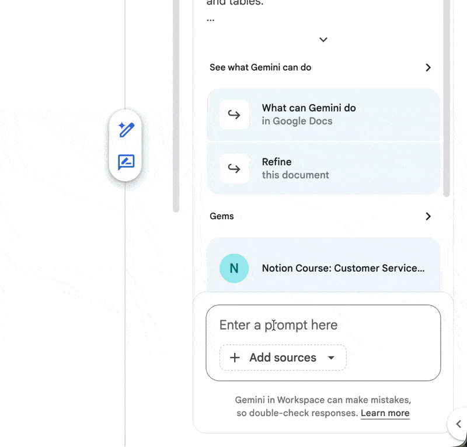This screenshot has width=467, height=447.
Task: Click the Add sources label
Action: tap(283, 358)
